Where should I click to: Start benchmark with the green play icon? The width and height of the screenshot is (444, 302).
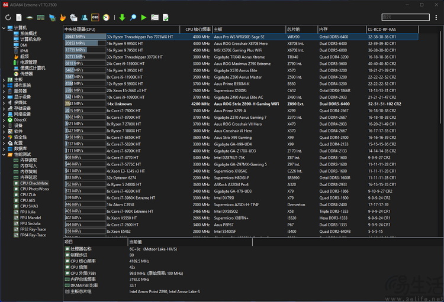pyautogui.click(x=144, y=18)
